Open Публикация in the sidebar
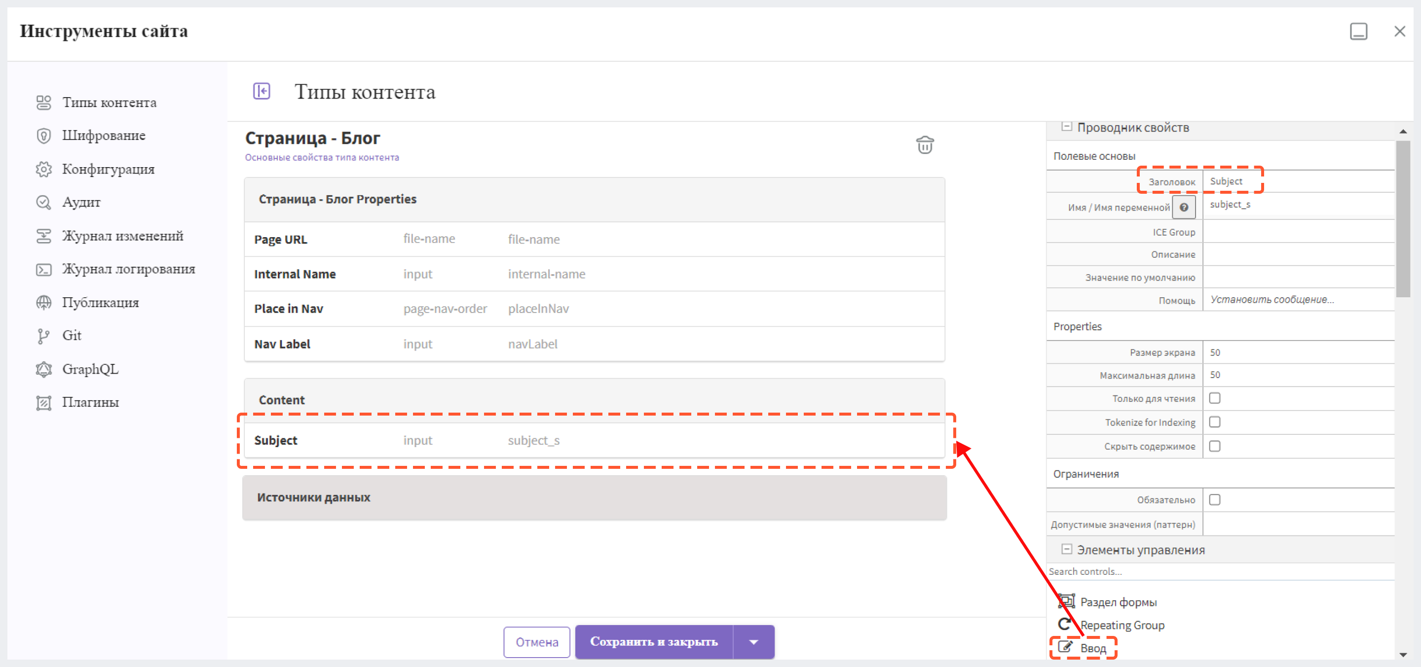The height and width of the screenshot is (667, 1421). 100,303
